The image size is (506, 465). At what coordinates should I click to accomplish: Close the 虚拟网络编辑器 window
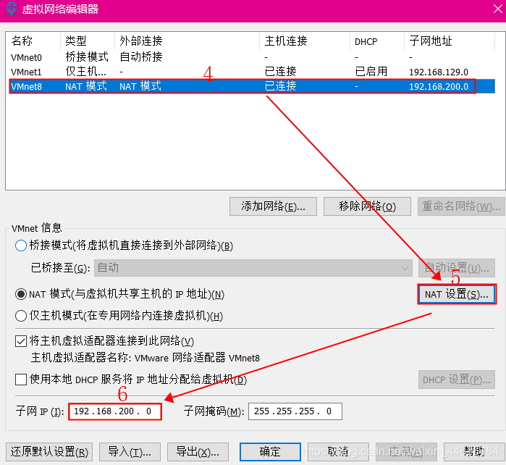(x=498, y=9)
